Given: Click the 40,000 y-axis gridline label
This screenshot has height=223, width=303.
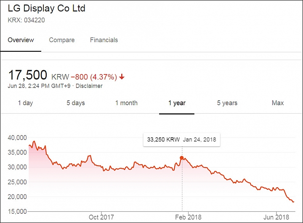Looking at the screenshot, I should click(17, 138).
